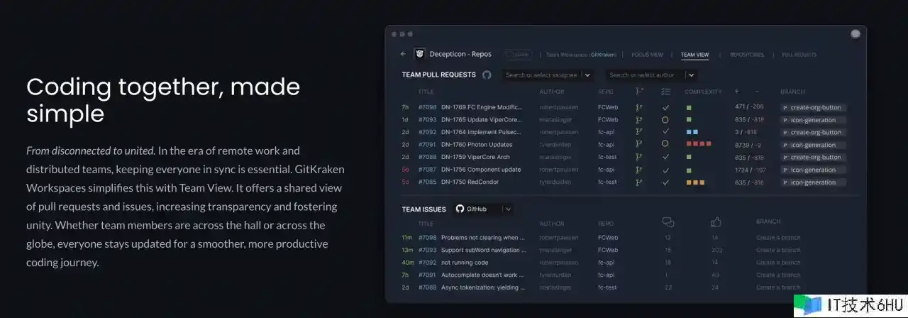
Task: Click the back arrow beside Decepticon - Repos
Action: [404, 54]
